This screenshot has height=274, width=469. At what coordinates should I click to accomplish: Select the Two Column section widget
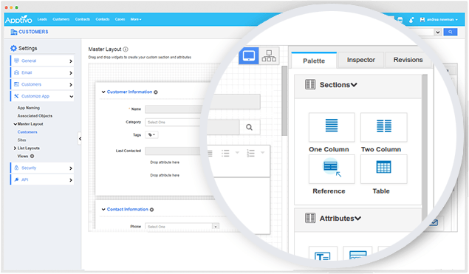[x=384, y=127]
